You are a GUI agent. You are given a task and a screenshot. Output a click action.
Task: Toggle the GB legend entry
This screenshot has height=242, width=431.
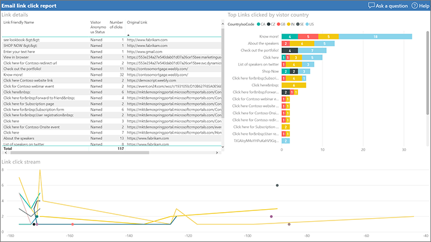tap(281, 24)
